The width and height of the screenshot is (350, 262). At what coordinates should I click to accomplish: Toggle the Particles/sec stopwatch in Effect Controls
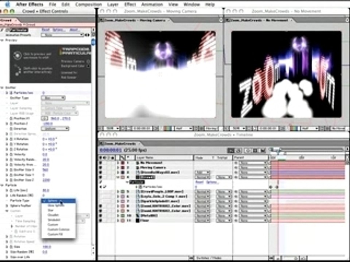pos(11,93)
